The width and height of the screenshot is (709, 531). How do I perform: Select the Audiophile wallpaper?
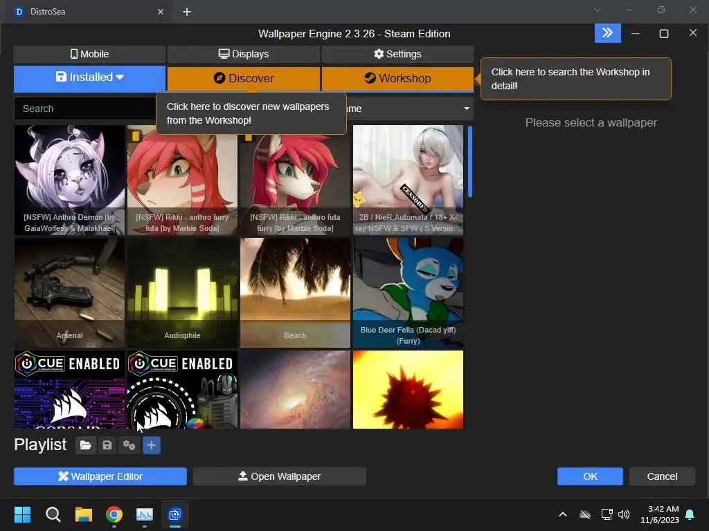click(x=182, y=293)
